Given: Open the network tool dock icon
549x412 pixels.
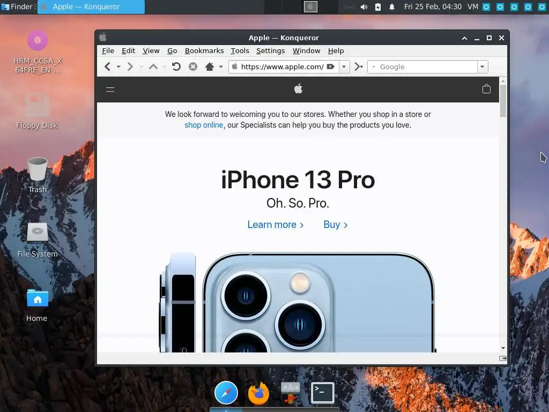Looking at the screenshot, I should 290,393.
